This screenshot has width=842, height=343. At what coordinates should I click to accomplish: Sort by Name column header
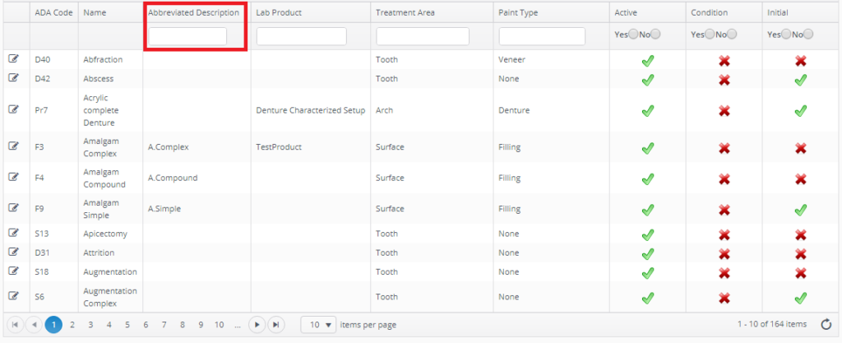95,12
